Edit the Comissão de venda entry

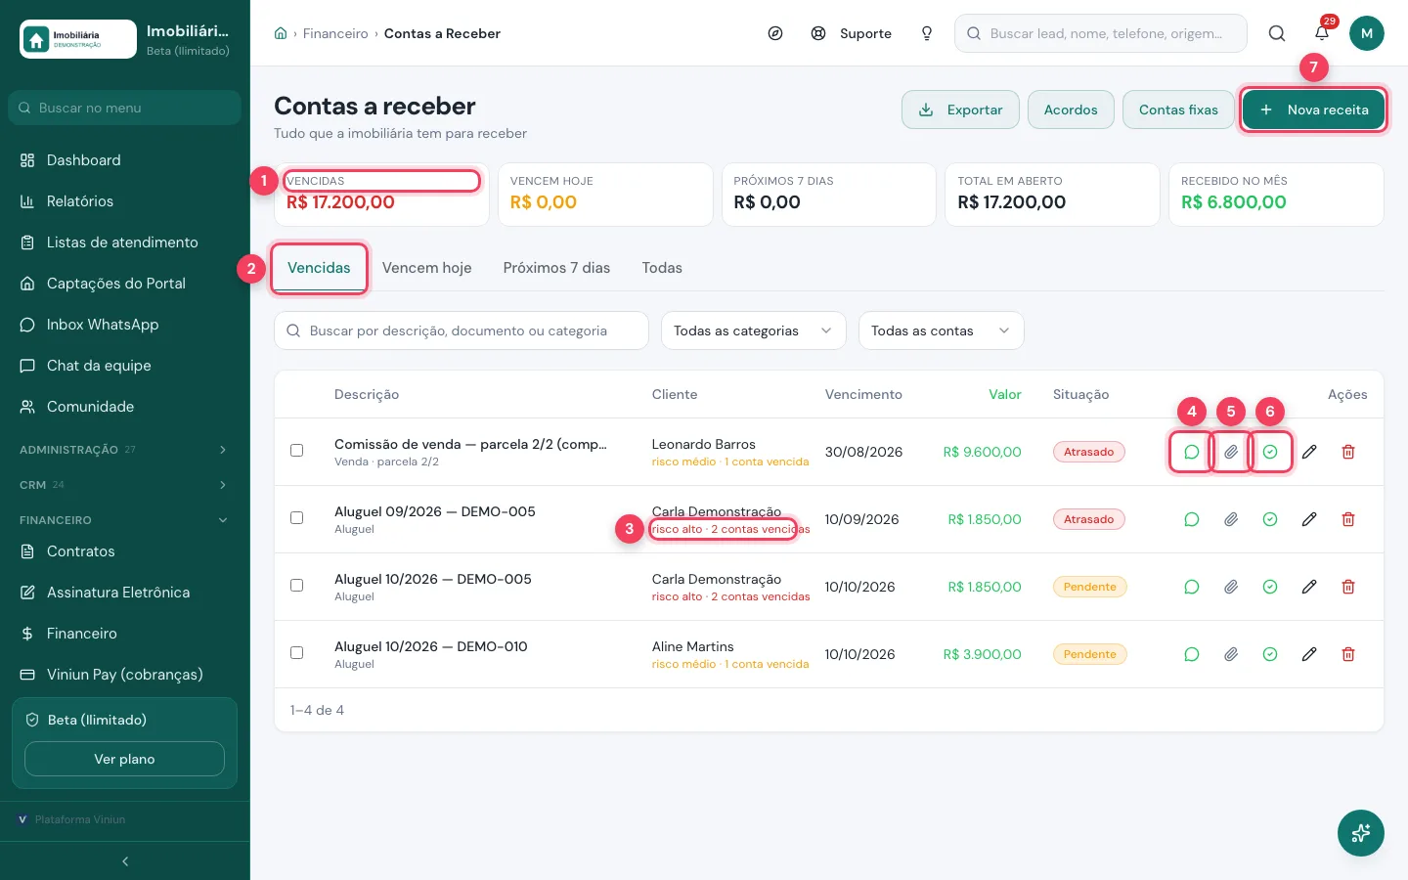[x=1309, y=452]
